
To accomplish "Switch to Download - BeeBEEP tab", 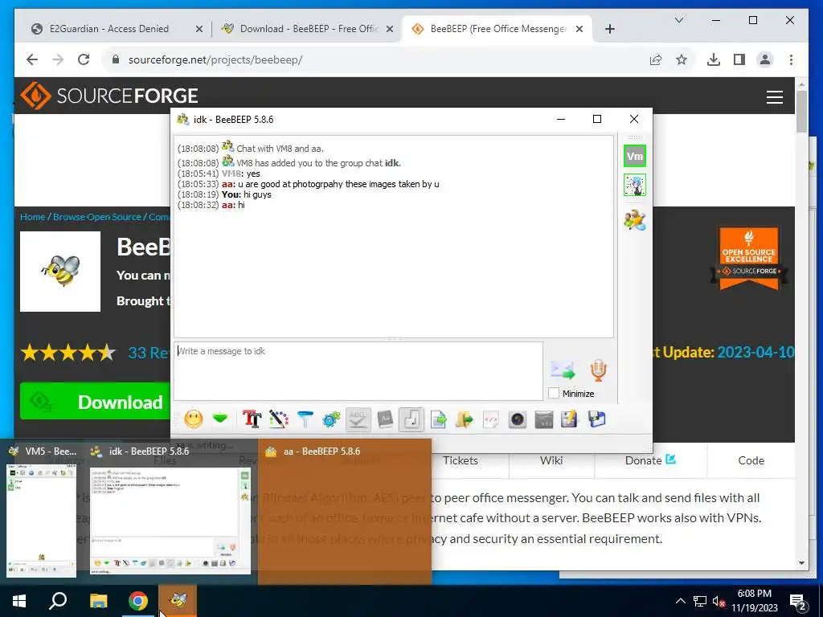I will click(x=309, y=29).
